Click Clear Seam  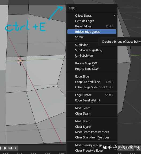(x=92, y=113)
